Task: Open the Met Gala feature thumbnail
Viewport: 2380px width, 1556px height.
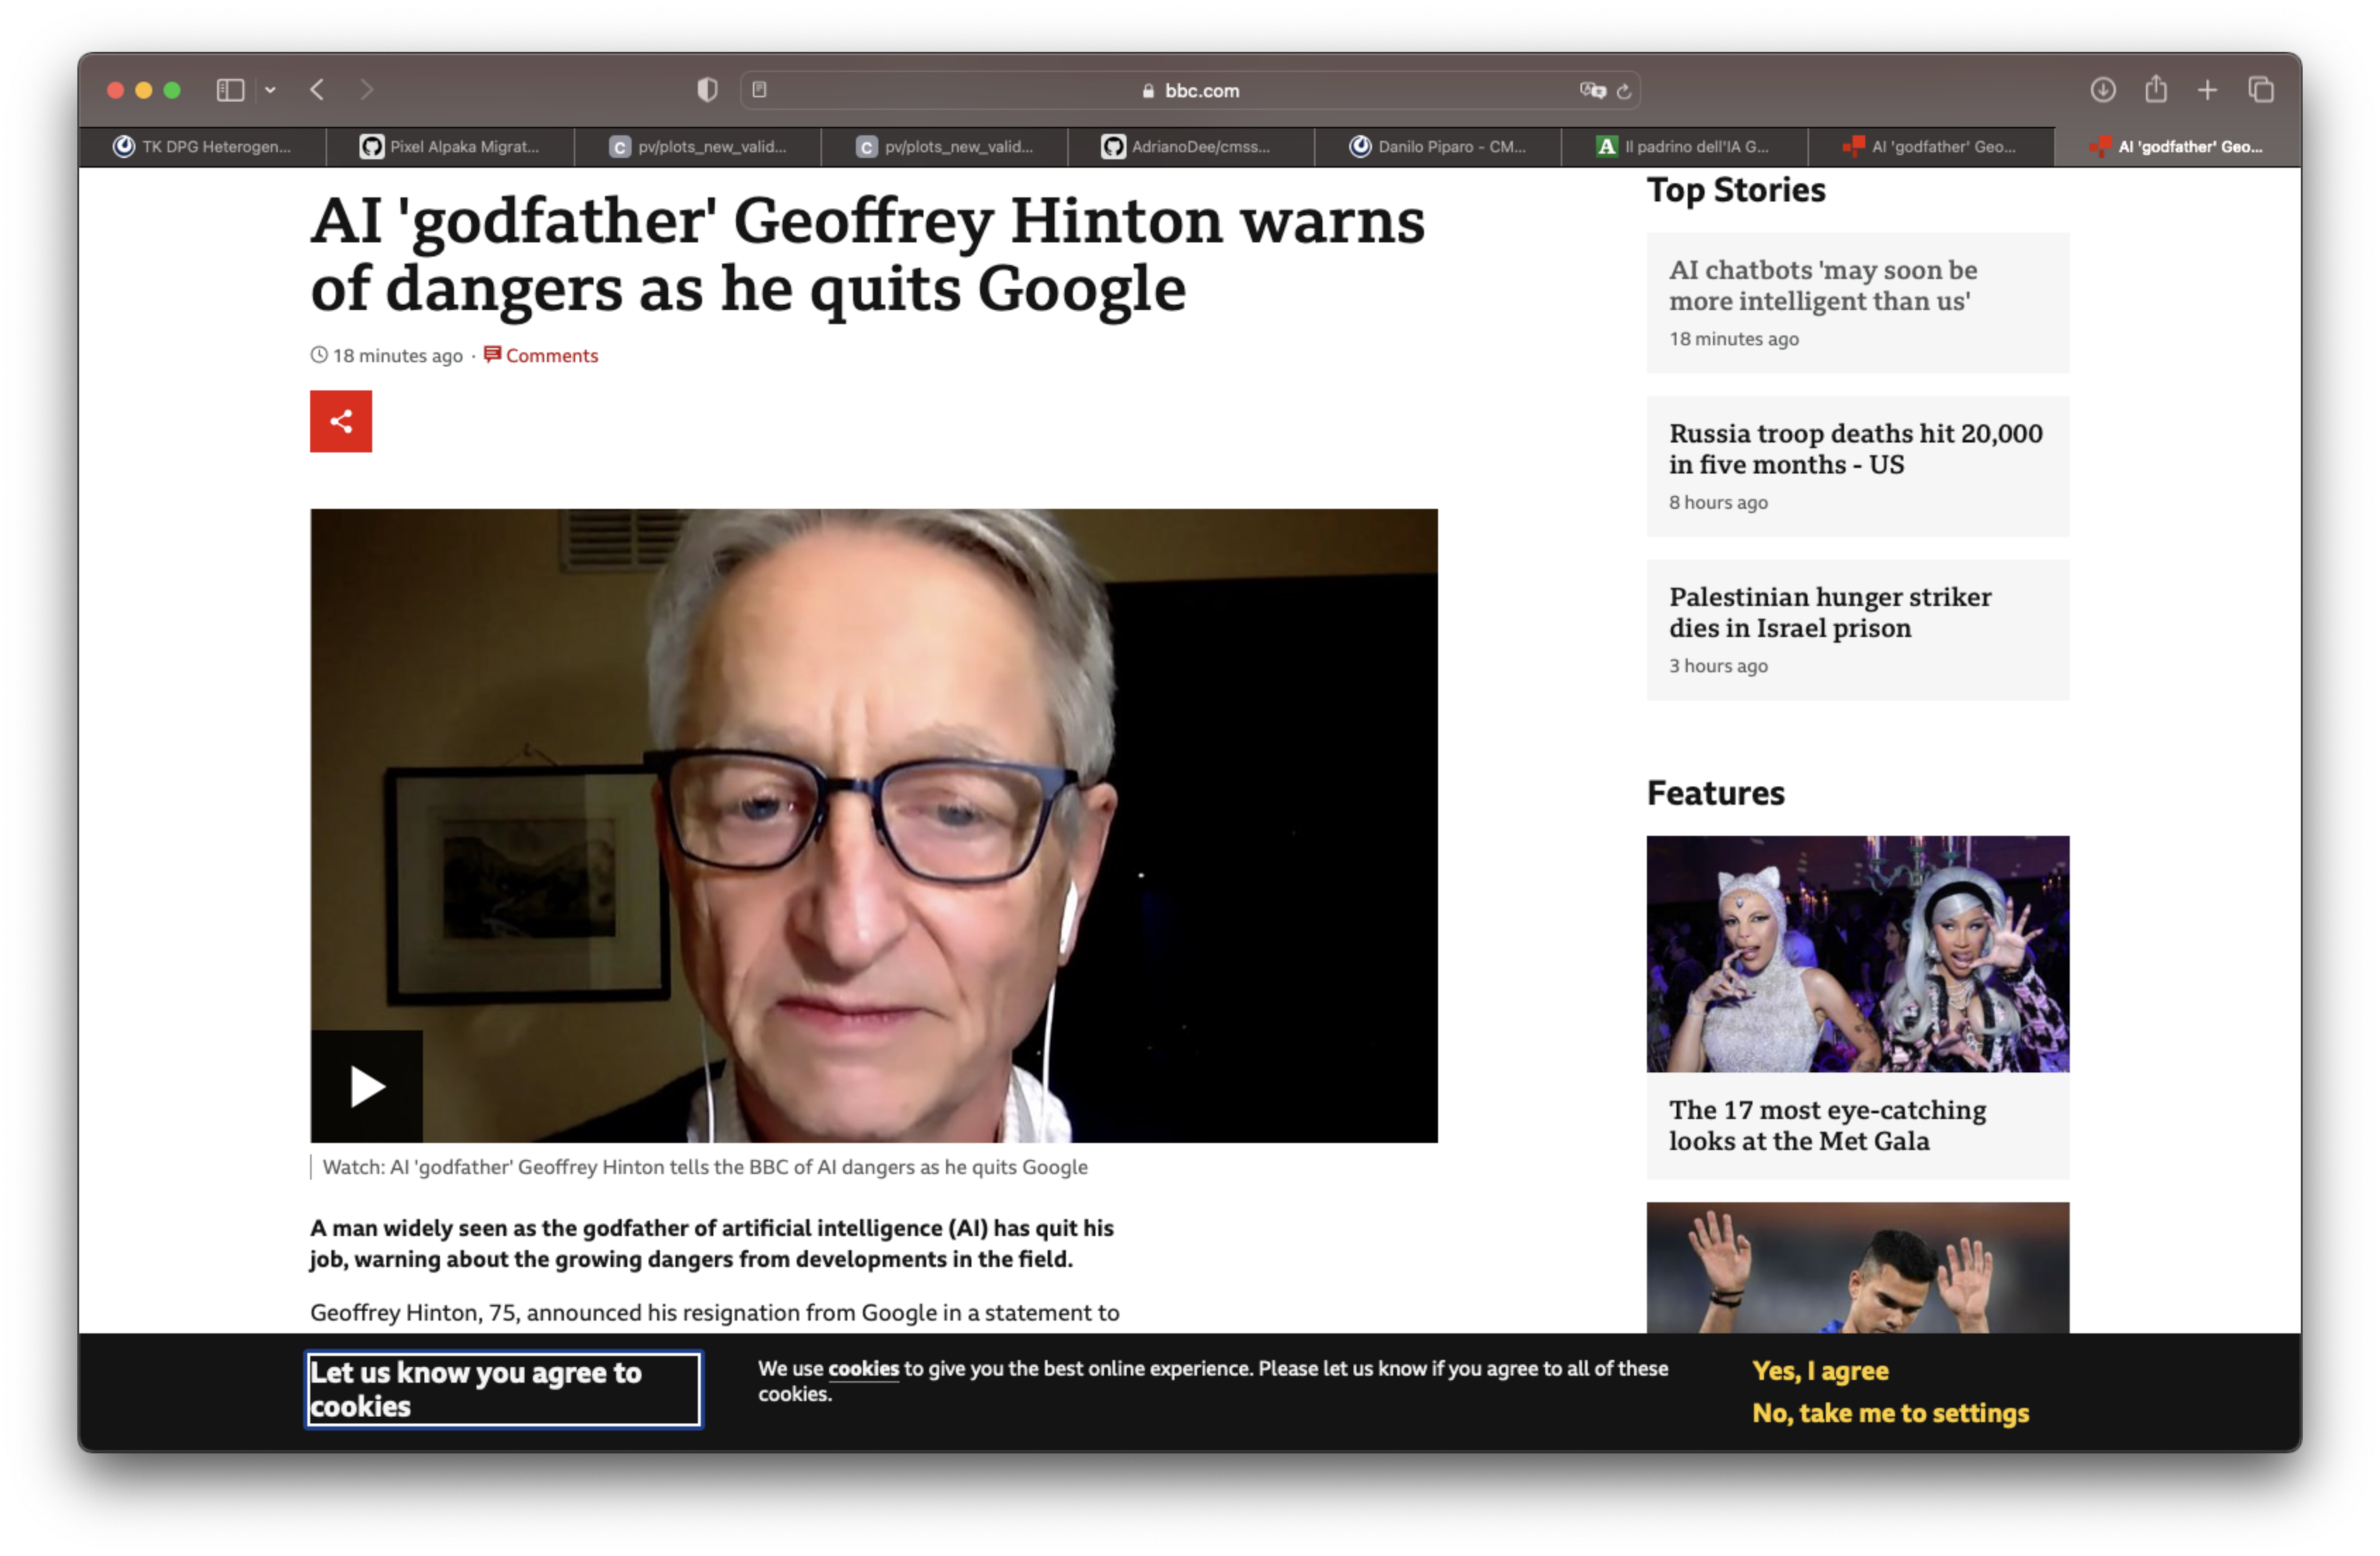Action: pos(1857,954)
